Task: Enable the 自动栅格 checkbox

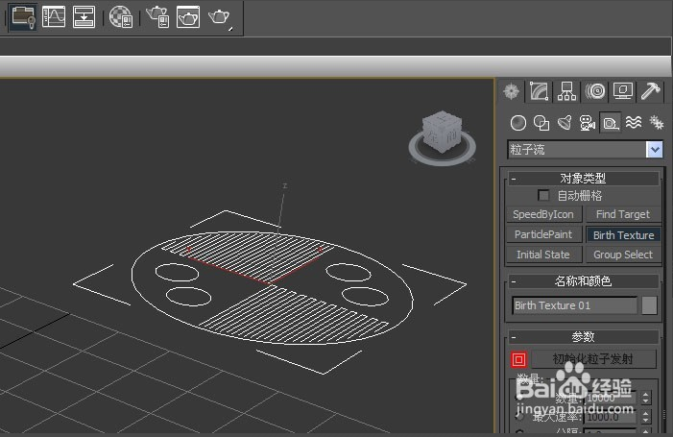Action: (x=543, y=196)
